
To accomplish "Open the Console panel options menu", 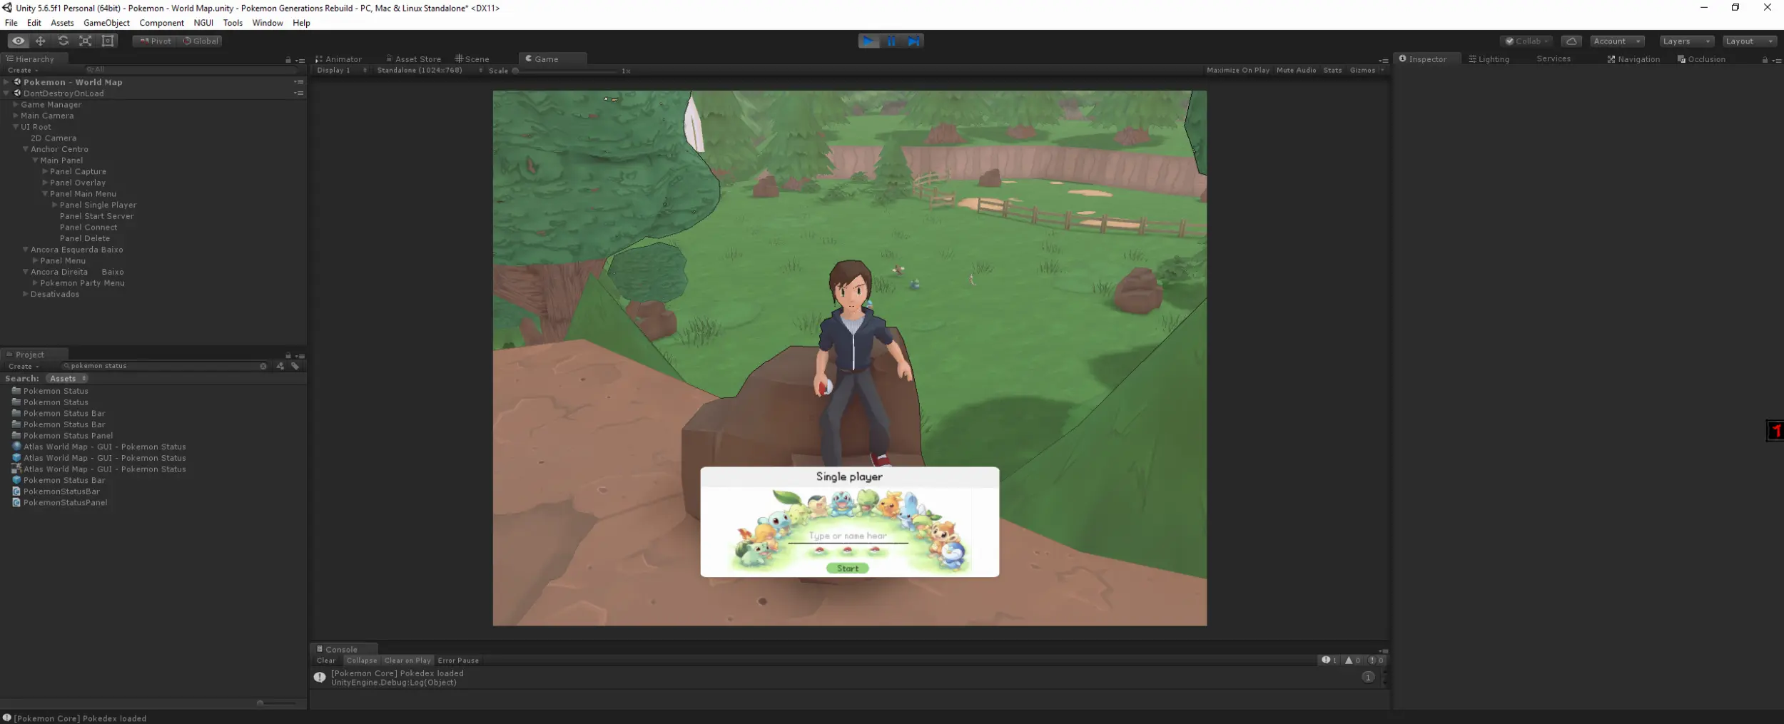I will point(1383,651).
